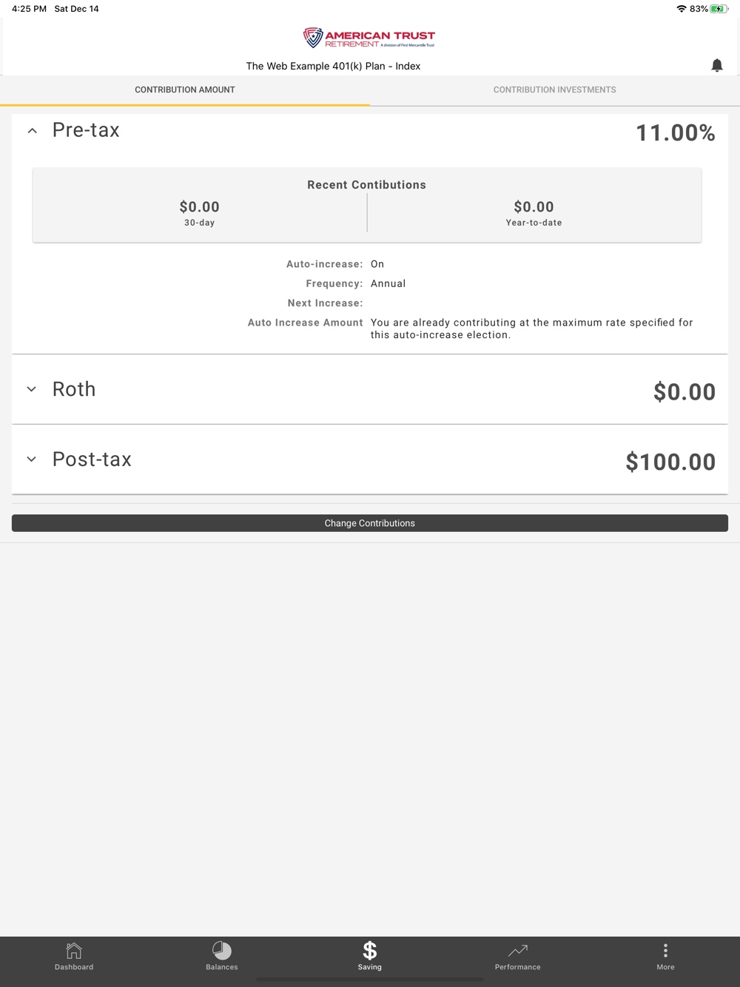This screenshot has width=740, height=987.
Task: Select the Contribution Amount tab
Action: pos(185,90)
